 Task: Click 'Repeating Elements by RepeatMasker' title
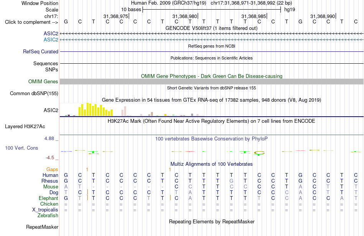point(212,221)
